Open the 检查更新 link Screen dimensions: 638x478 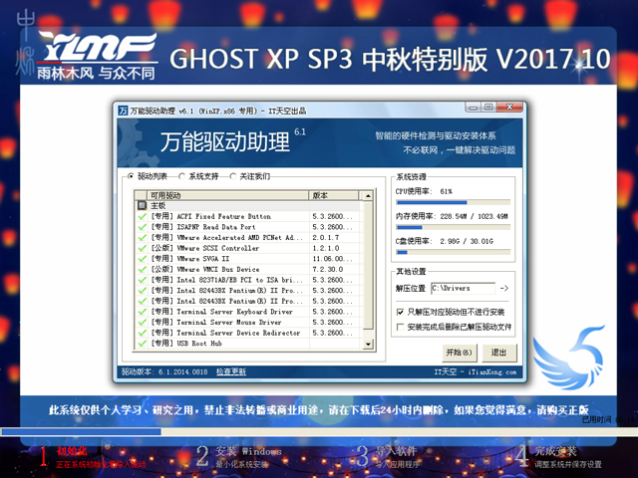230,371
